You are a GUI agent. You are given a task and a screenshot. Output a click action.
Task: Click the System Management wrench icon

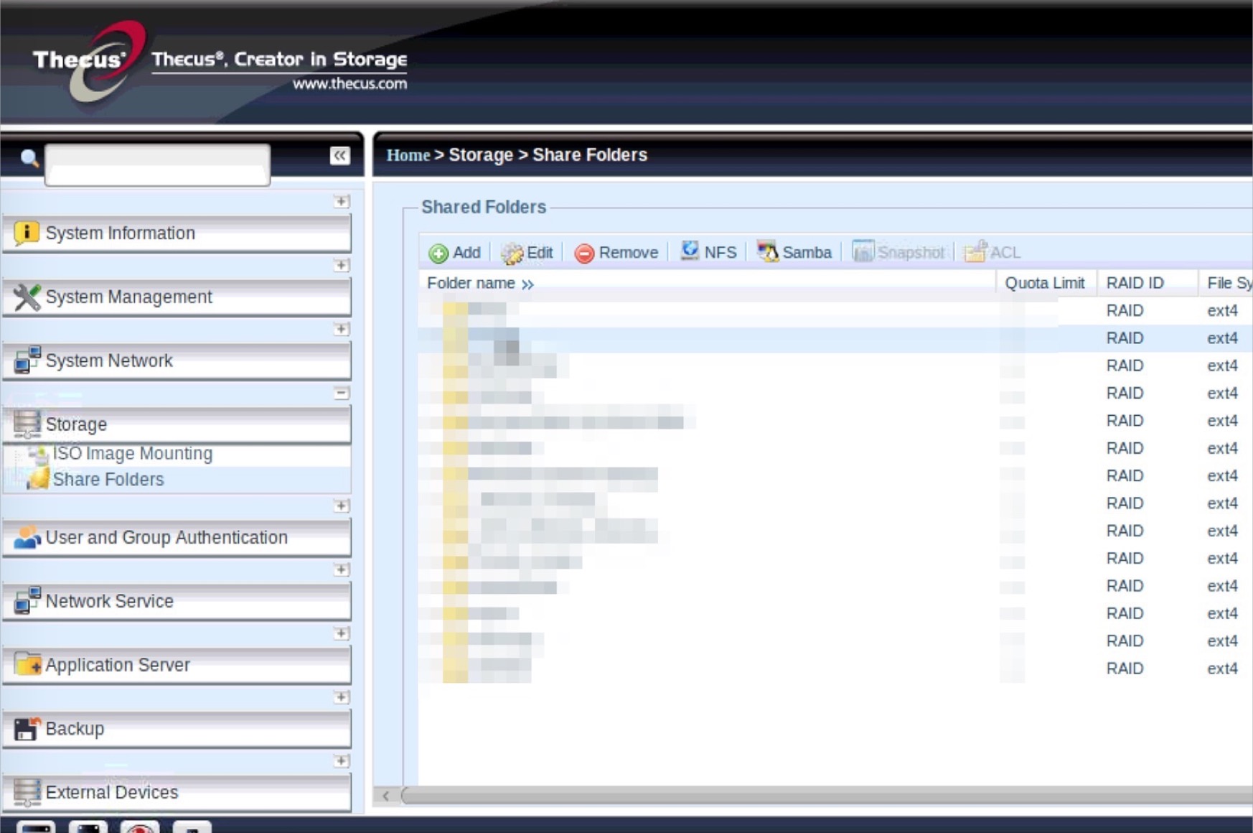(x=27, y=297)
